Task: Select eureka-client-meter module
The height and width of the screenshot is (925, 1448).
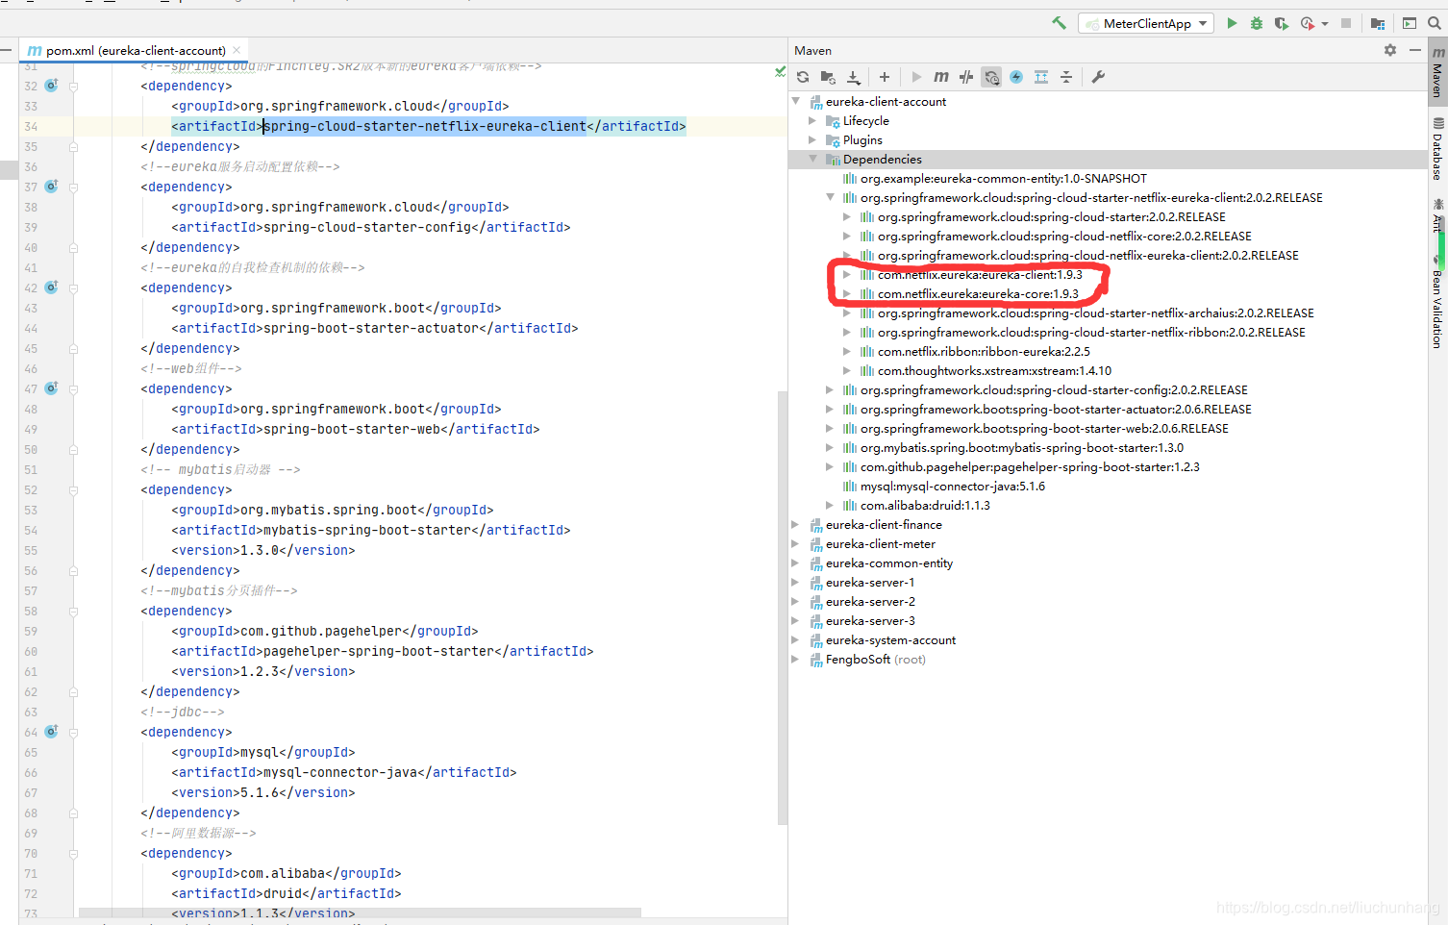Action: pyautogui.click(x=880, y=543)
